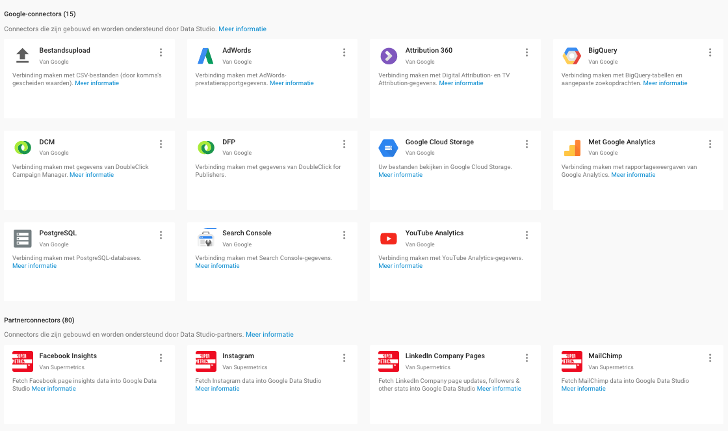Open Meer informatie link in Attribution 360 card

[x=461, y=83]
